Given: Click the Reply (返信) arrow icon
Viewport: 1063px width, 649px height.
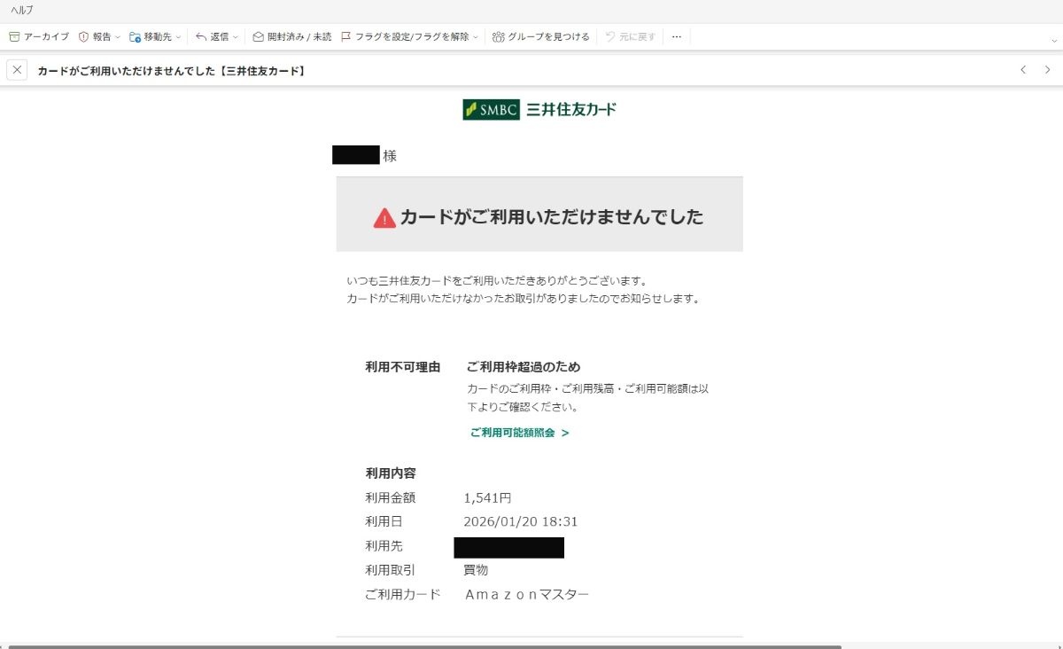Looking at the screenshot, I should pos(201,37).
